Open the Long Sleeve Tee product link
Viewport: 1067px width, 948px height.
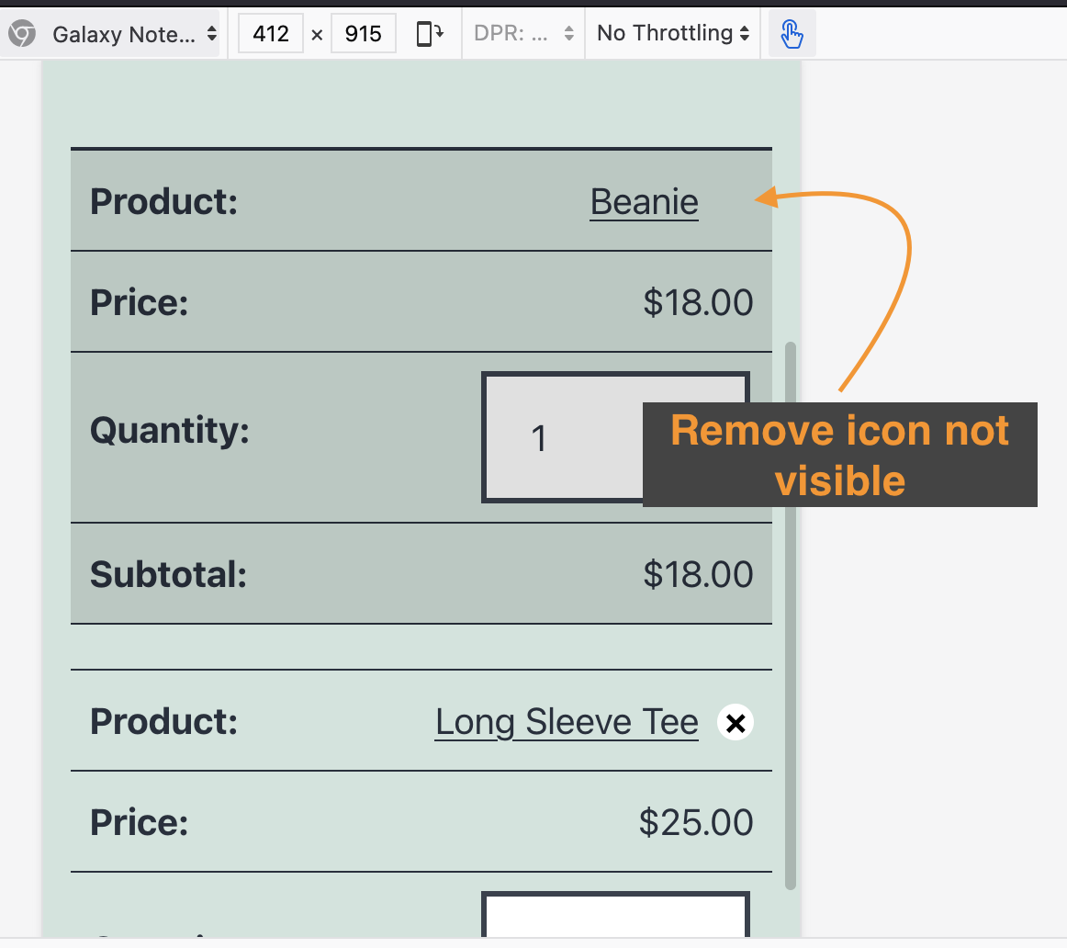coord(566,722)
